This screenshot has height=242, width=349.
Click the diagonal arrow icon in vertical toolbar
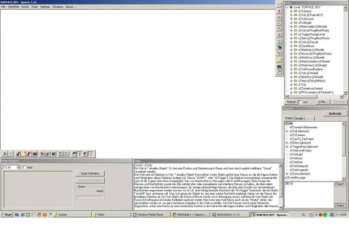(279, 53)
